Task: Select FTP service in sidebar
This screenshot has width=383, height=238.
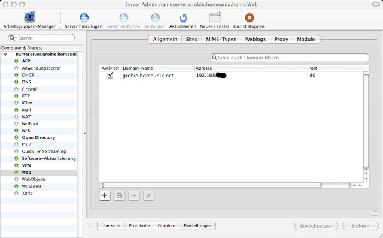Action: [x=26, y=96]
